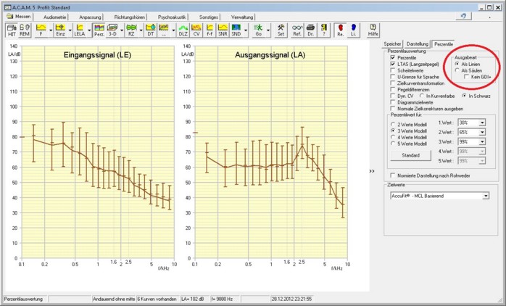Open the Set settings tools icon
Screen dimensions: 506x306
tap(281, 30)
